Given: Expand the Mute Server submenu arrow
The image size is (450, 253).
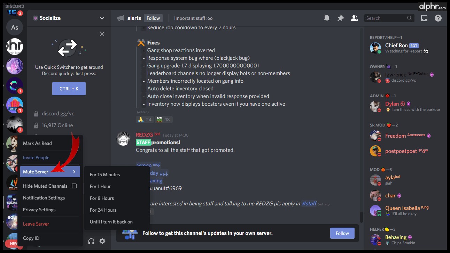Looking at the screenshot, I should point(75,172).
